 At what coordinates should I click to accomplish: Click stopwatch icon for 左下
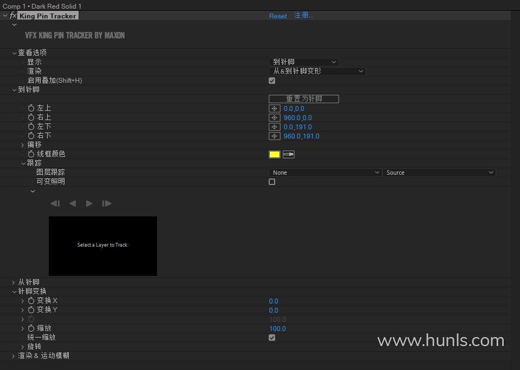(31, 127)
